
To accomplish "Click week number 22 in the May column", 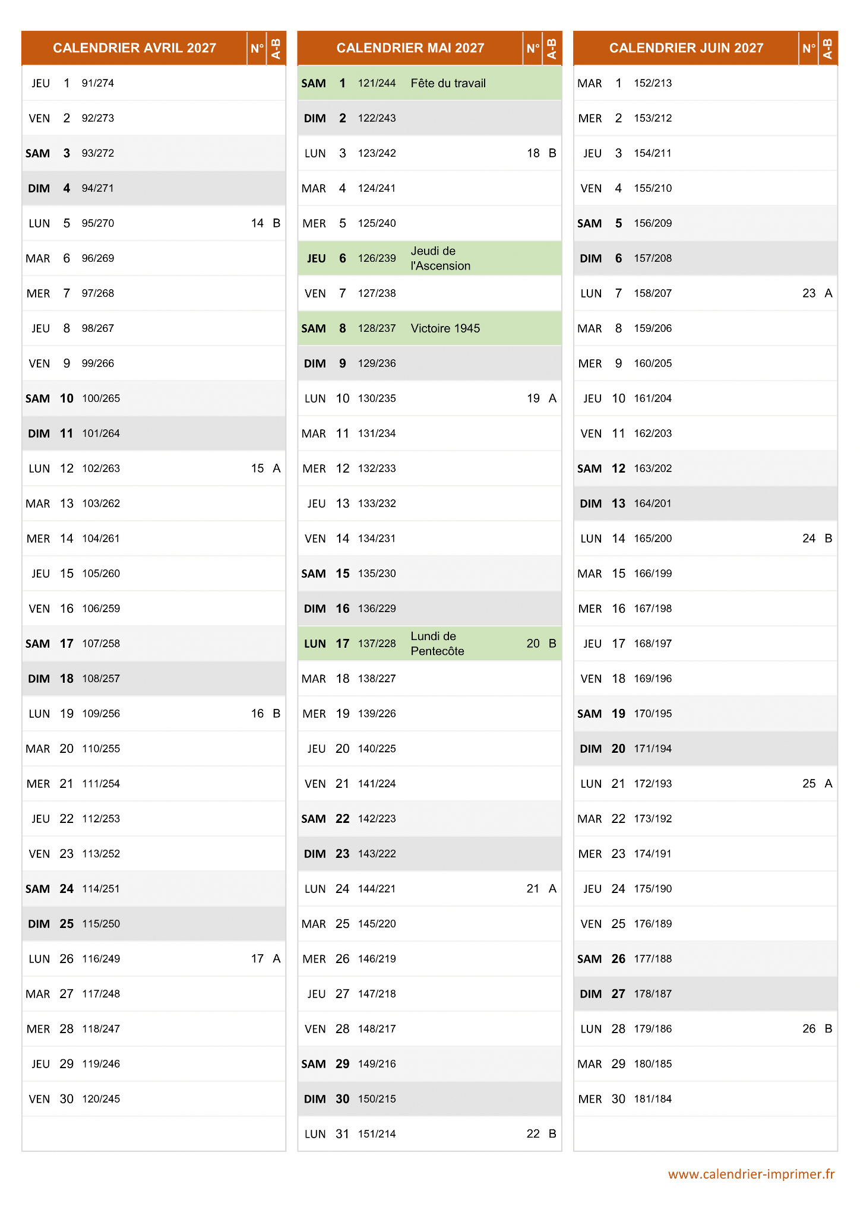I will pos(533,1134).
